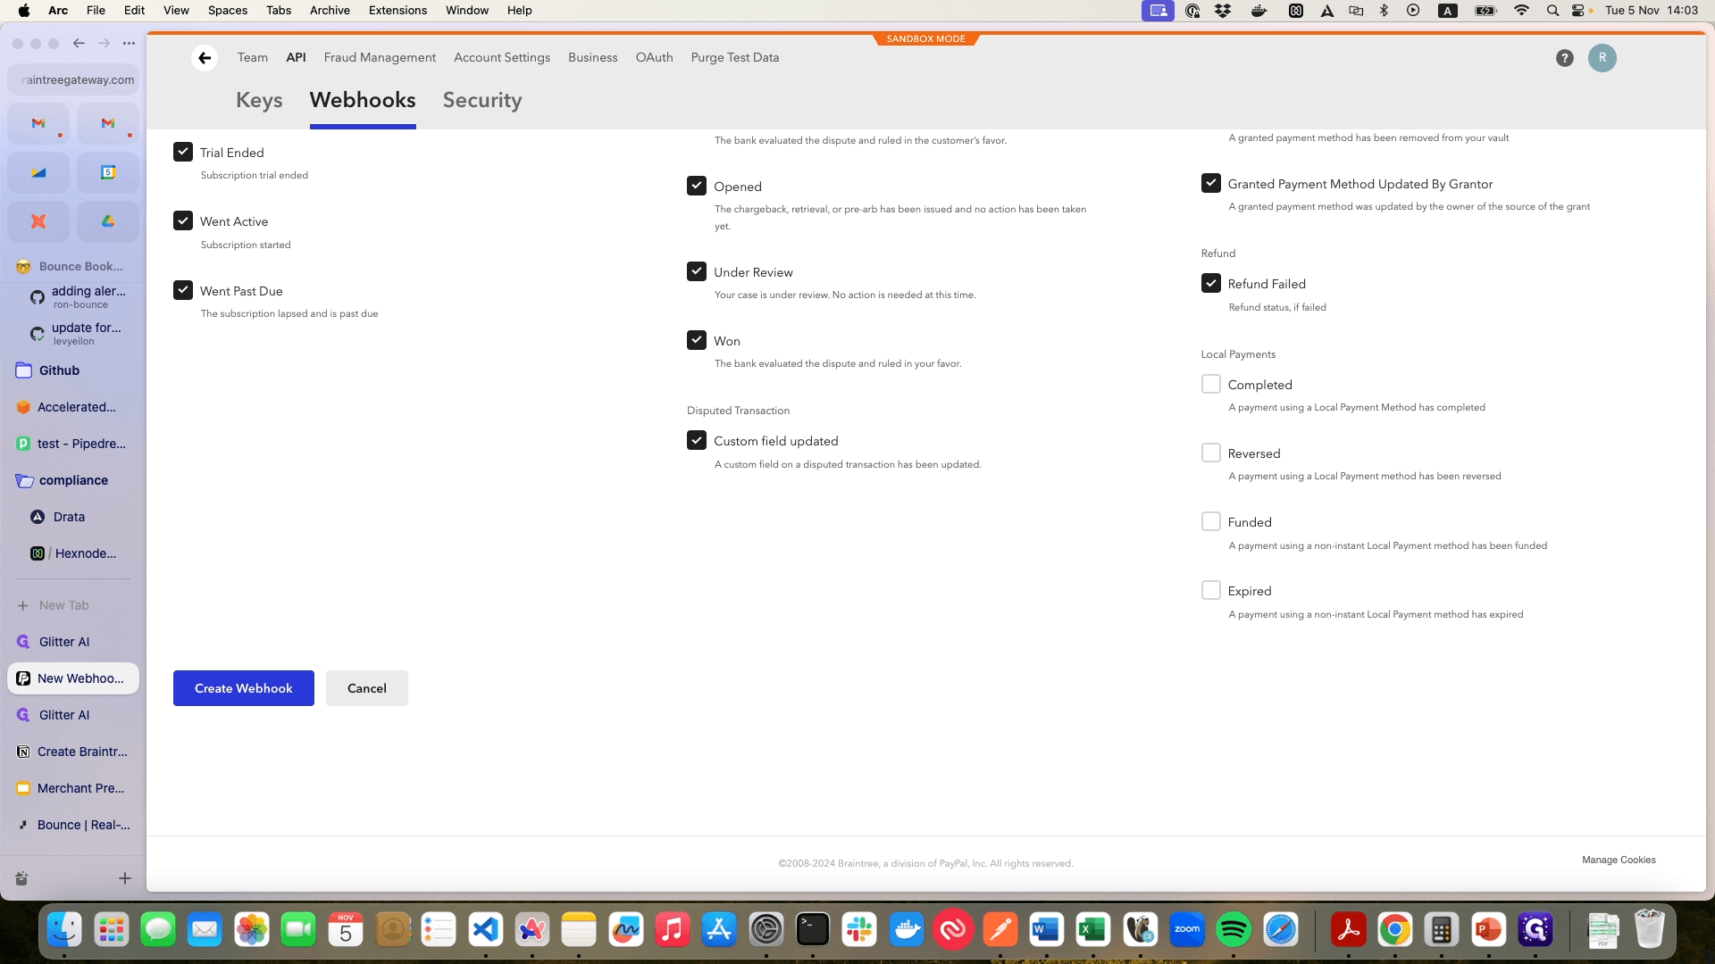Expand the Github folder in sidebar
The image size is (1715, 964).
(73, 370)
